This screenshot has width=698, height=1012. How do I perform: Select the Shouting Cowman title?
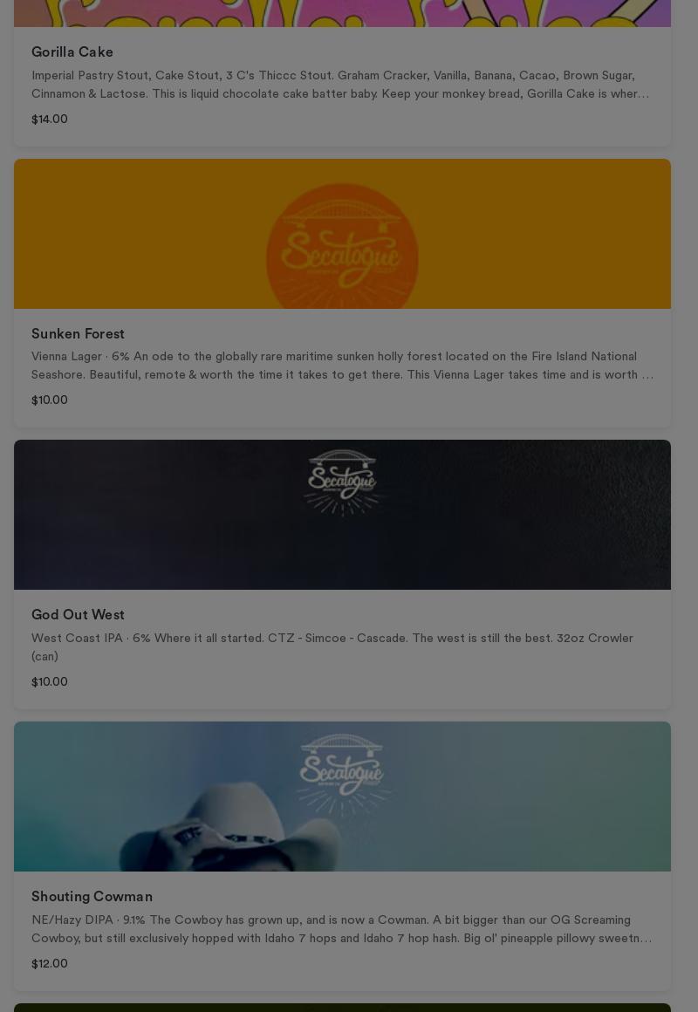pyautogui.click(x=92, y=897)
